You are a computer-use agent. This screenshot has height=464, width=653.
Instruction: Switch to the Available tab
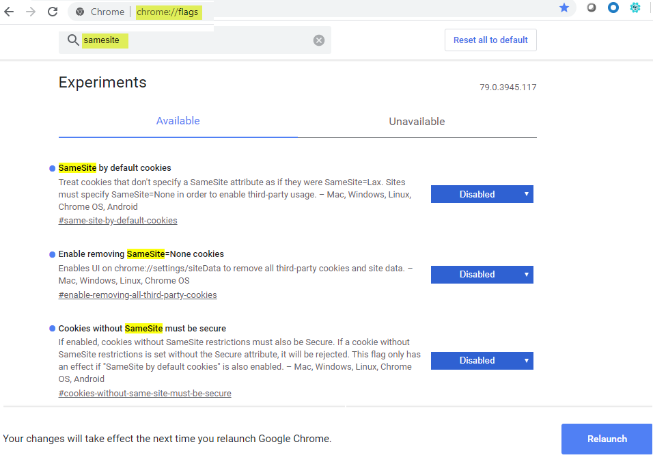pyautogui.click(x=178, y=121)
